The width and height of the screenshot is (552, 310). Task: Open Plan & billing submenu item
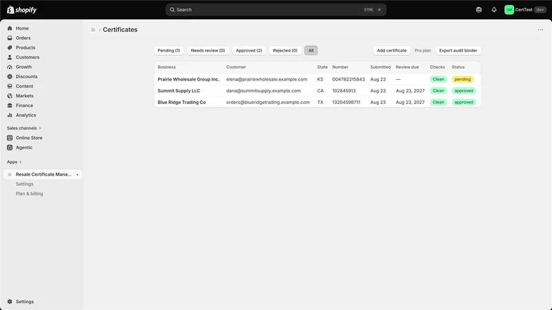pyautogui.click(x=29, y=194)
